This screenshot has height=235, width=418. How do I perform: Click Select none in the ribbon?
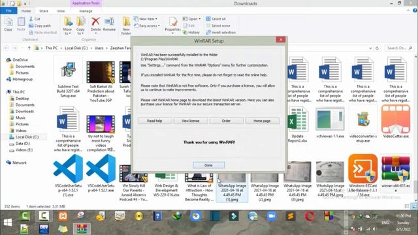[x=217, y=26]
